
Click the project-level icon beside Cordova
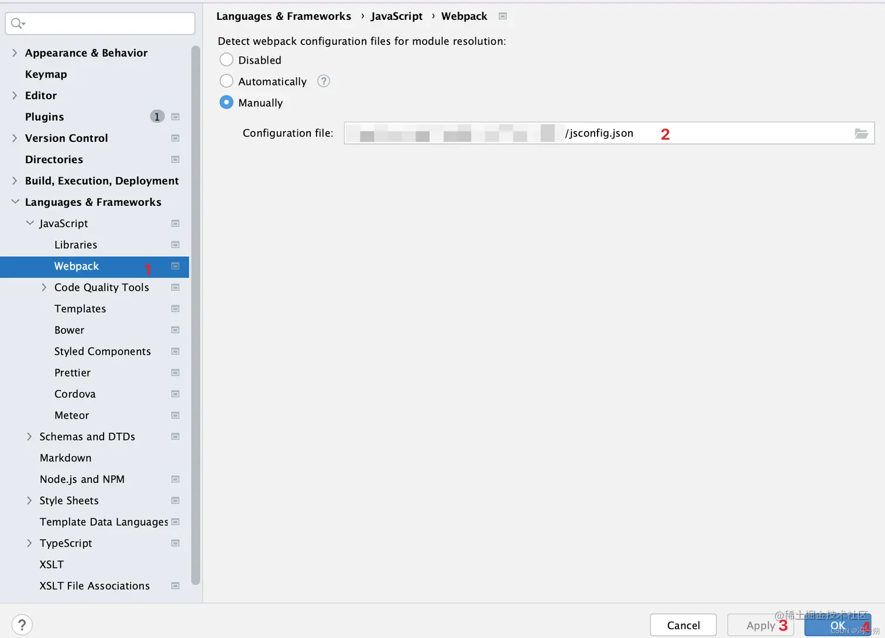[175, 394]
